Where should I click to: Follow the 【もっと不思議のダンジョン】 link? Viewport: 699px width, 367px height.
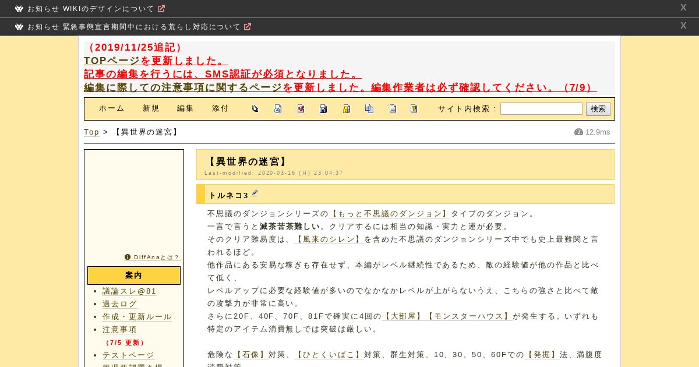[390, 214]
